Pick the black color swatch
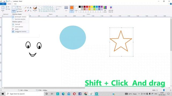The image size is (172, 96). [80, 7]
